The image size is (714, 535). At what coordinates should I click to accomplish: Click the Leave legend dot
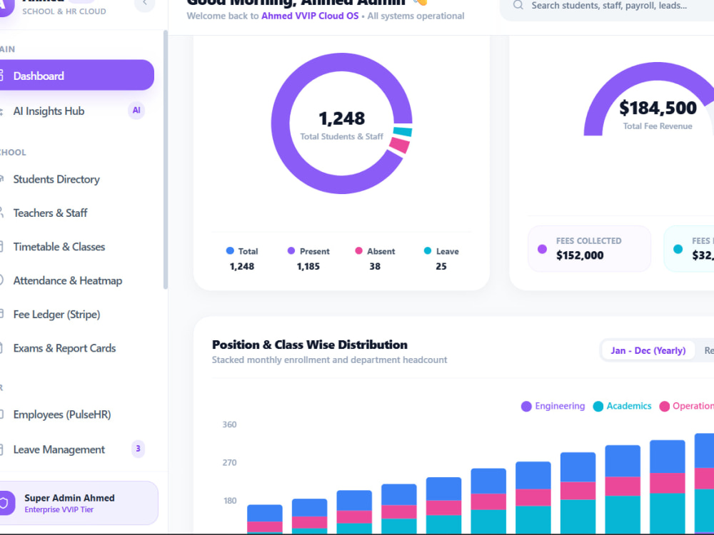428,250
